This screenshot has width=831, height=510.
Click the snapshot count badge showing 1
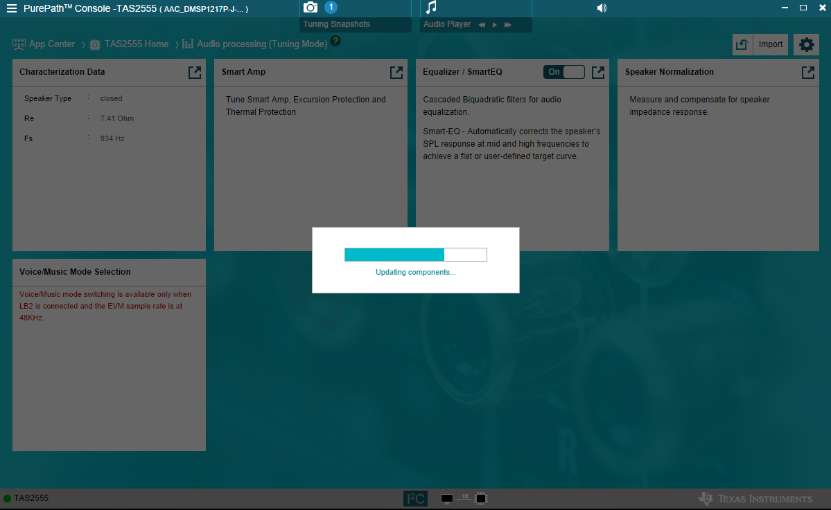[331, 8]
